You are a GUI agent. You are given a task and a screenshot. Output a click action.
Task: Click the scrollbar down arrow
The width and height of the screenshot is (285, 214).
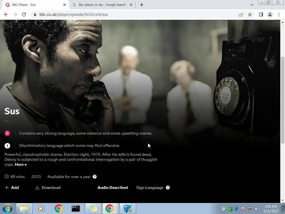pos(282,200)
